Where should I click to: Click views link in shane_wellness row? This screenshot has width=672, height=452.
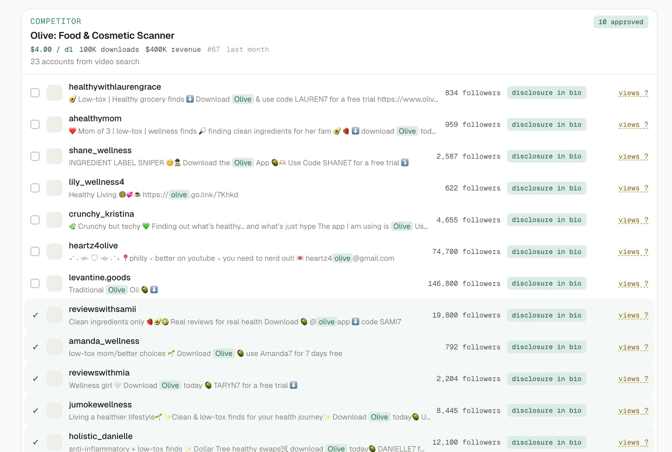[x=633, y=157]
